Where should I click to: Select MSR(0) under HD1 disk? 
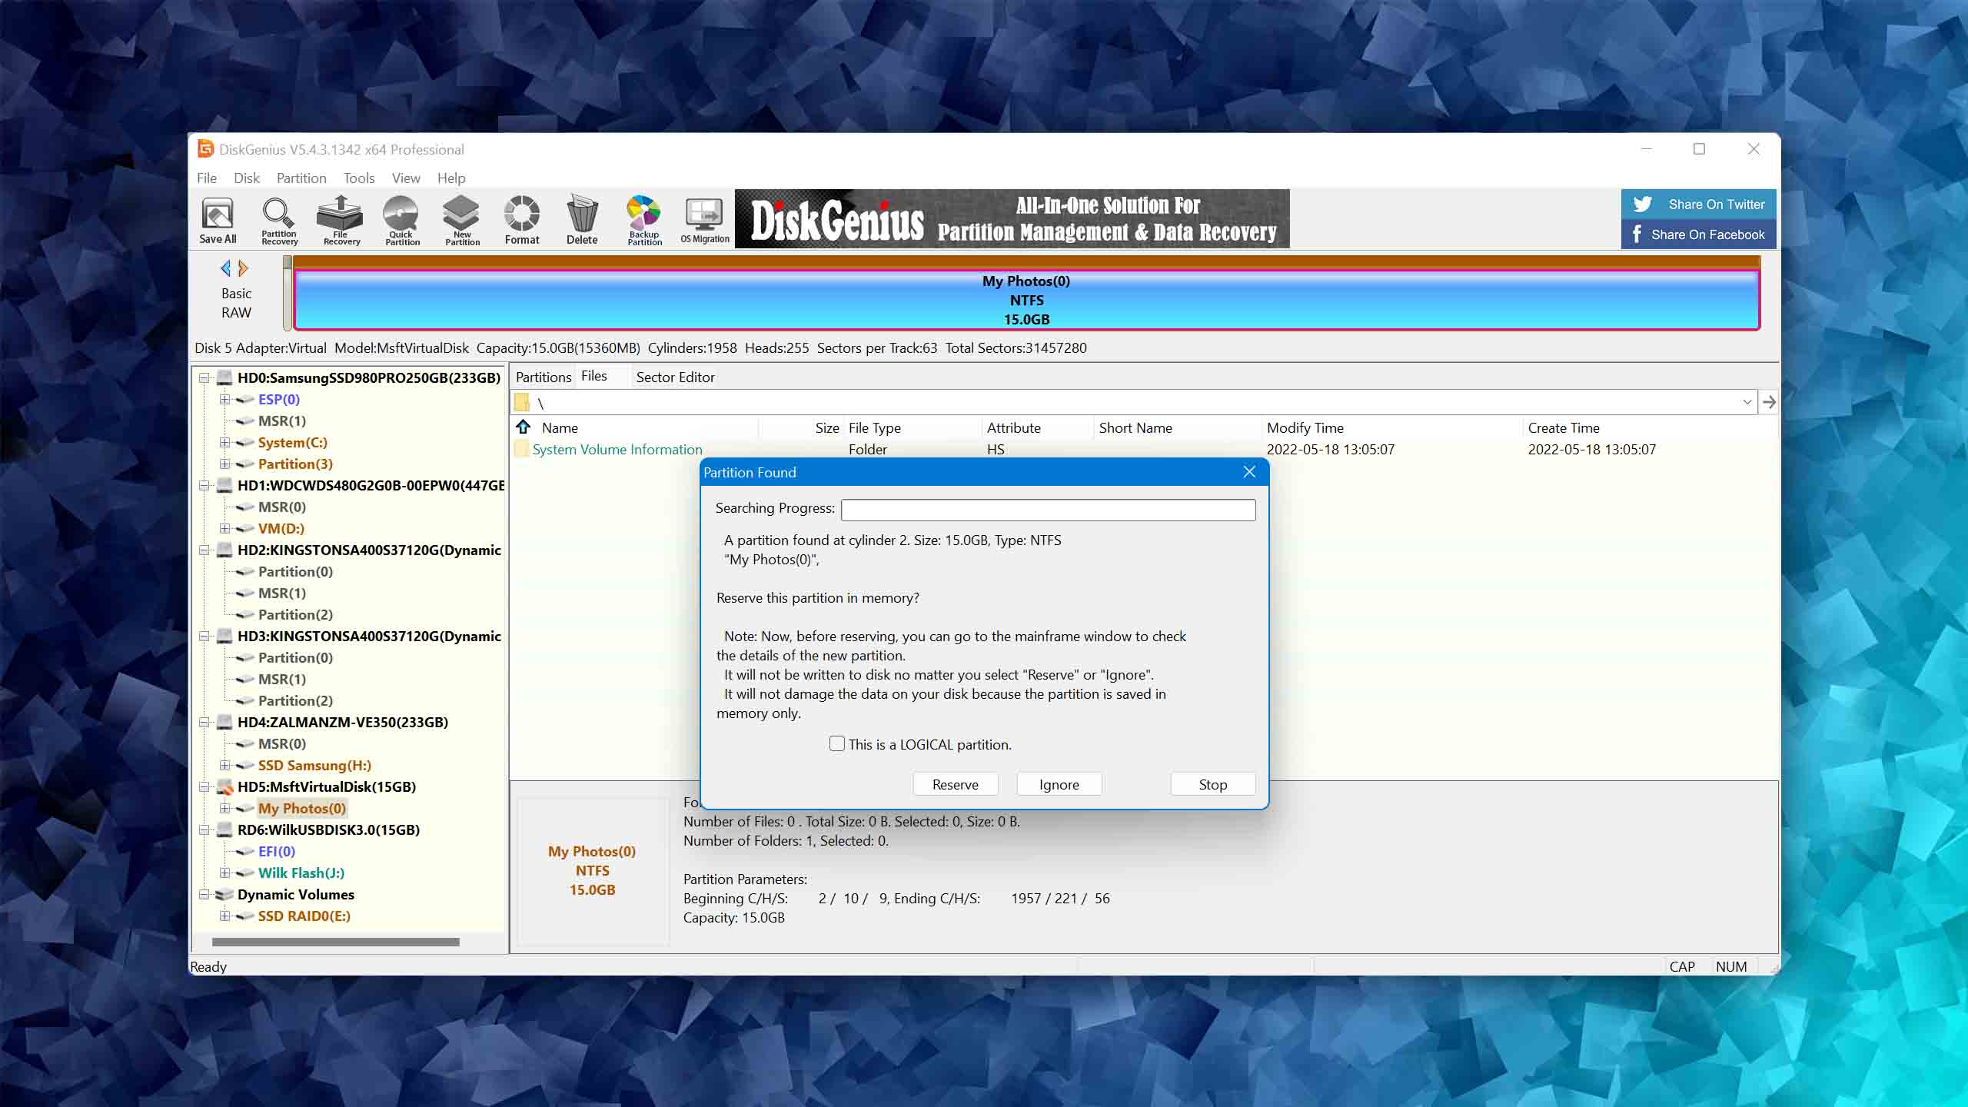[x=282, y=507]
